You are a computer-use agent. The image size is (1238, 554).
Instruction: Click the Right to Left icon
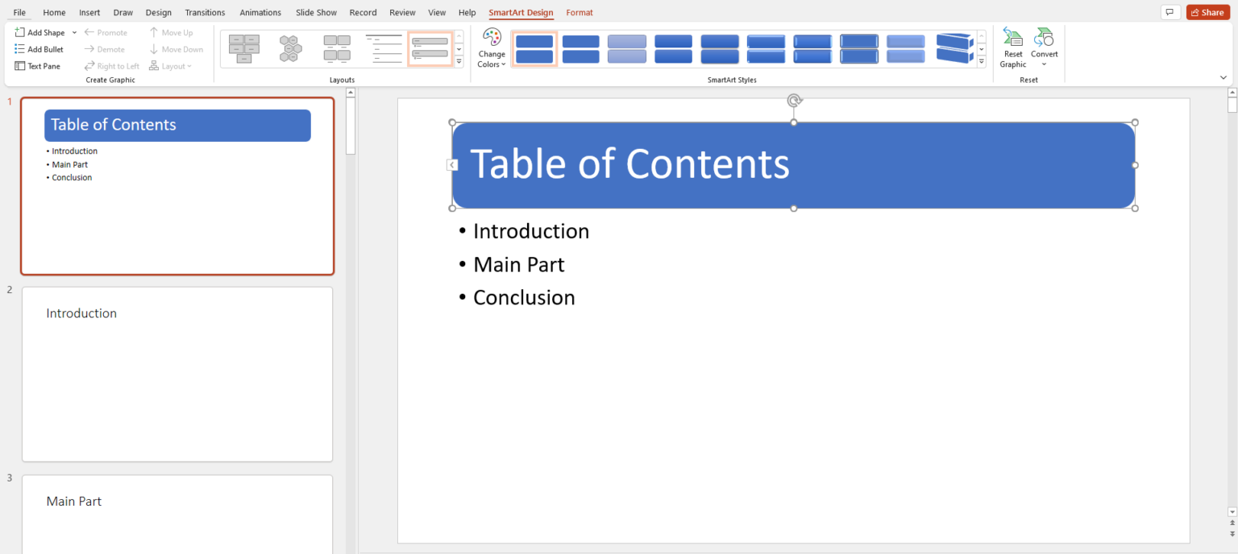[111, 65]
